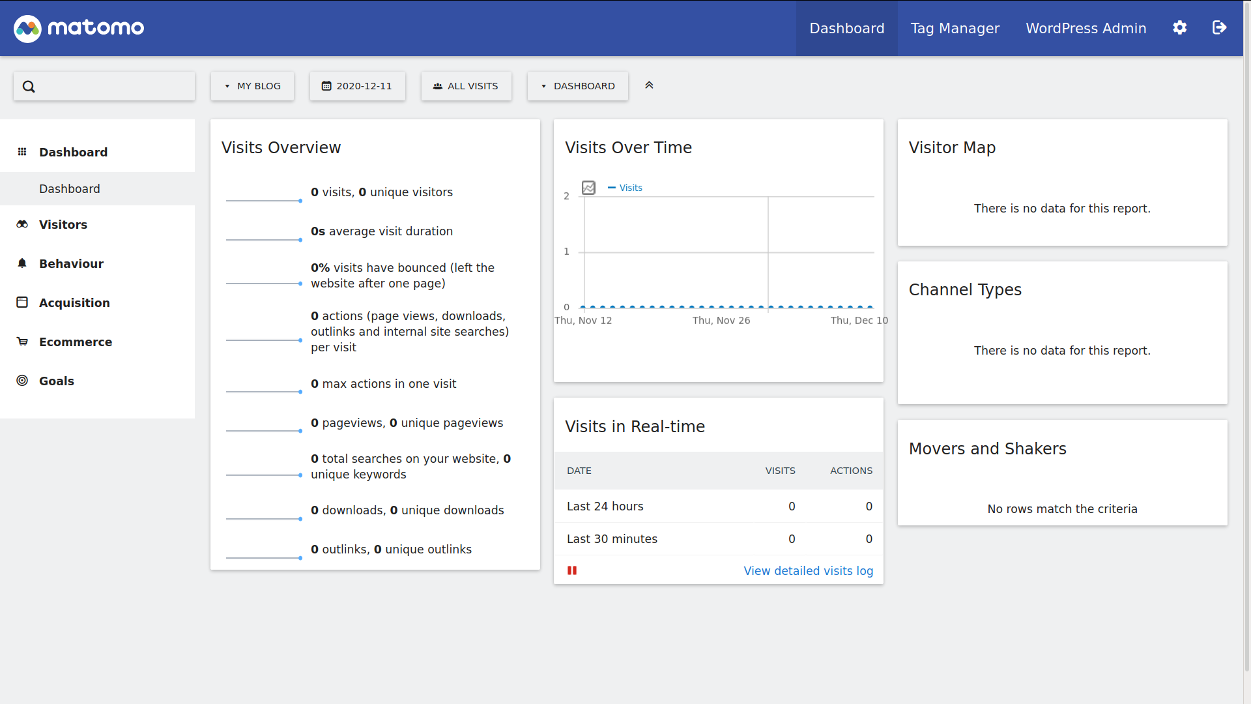1251x704 pixels.
Task: Open Acquisition in the sidebar
Action: pyautogui.click(x=74, y=302)
